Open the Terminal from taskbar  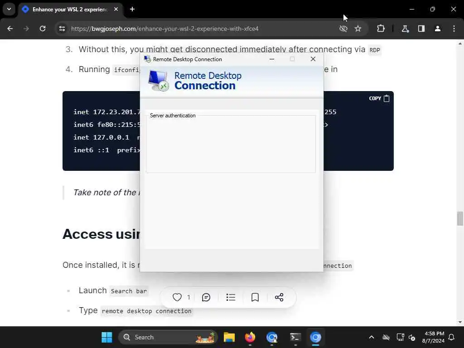[295, 337]
